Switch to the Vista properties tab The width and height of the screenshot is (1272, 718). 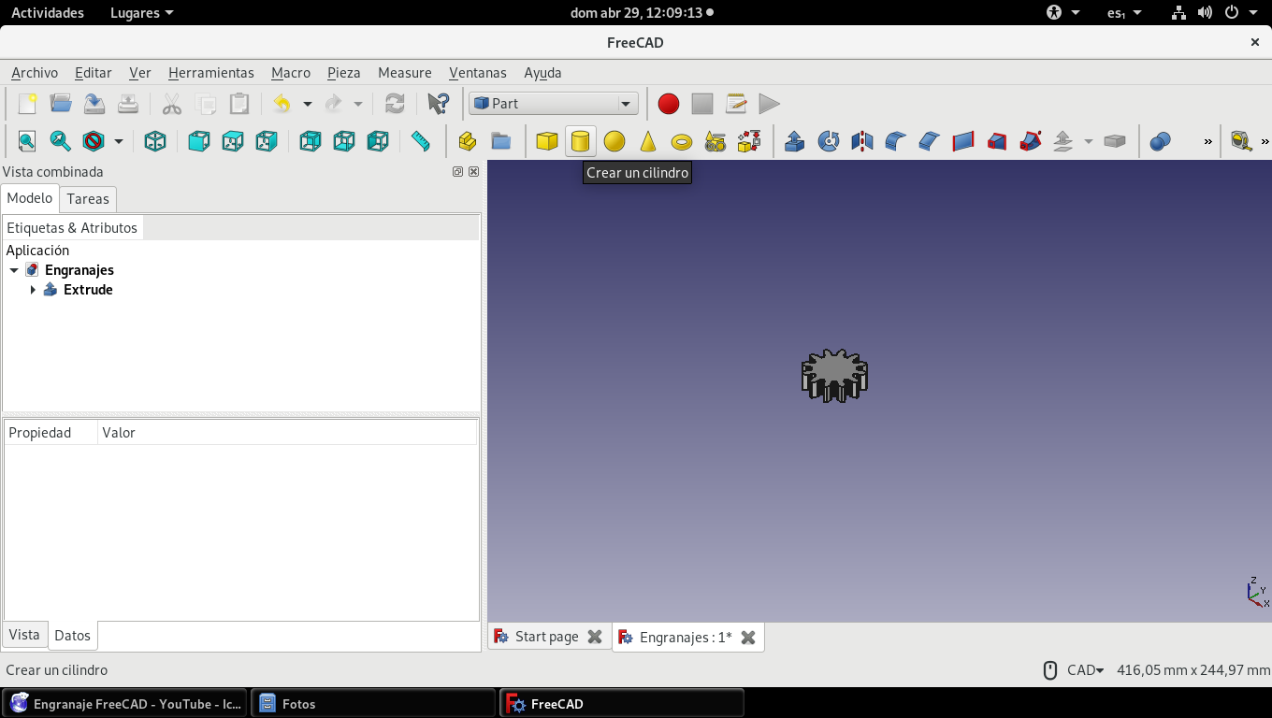click(x=24, y=635)
